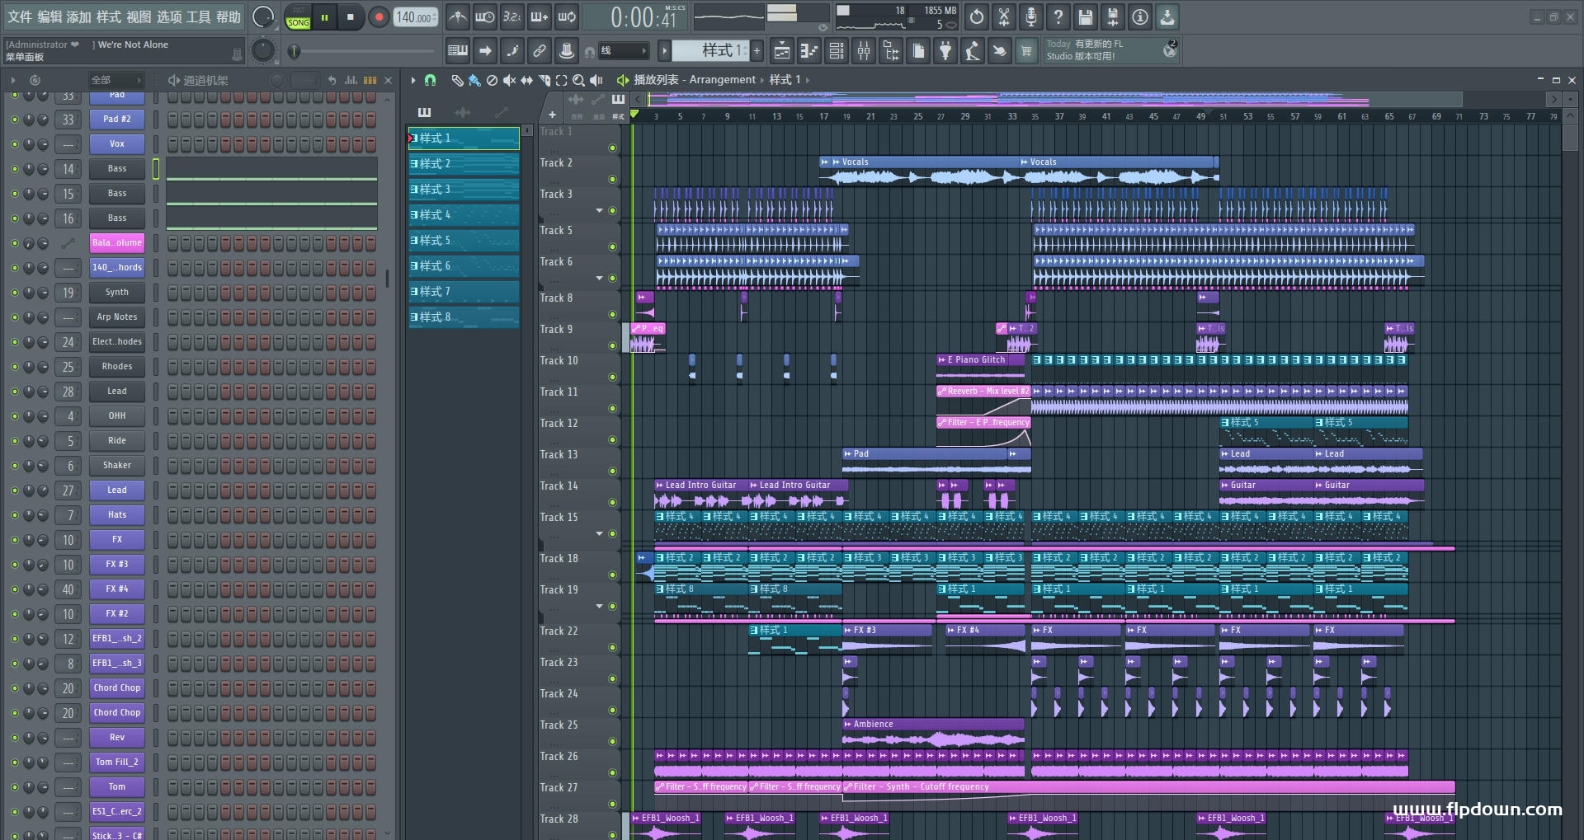Click the microphone recording icon
Image resolution: width=1584 pixels, height=840 pixels.
pos(1030,16)
